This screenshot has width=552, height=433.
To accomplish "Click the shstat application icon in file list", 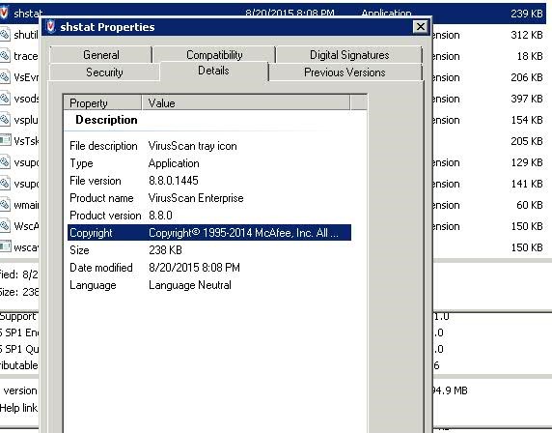I will (x=4, y=13).
